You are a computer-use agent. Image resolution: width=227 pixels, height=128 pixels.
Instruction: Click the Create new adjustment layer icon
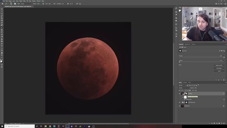(x=217, y=123)
